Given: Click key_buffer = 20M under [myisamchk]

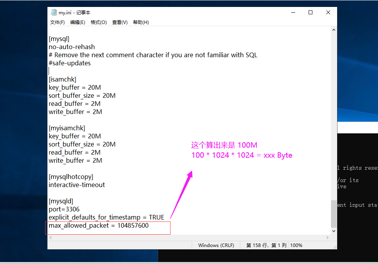Looking at the screenshot, I should click(75, 136).
